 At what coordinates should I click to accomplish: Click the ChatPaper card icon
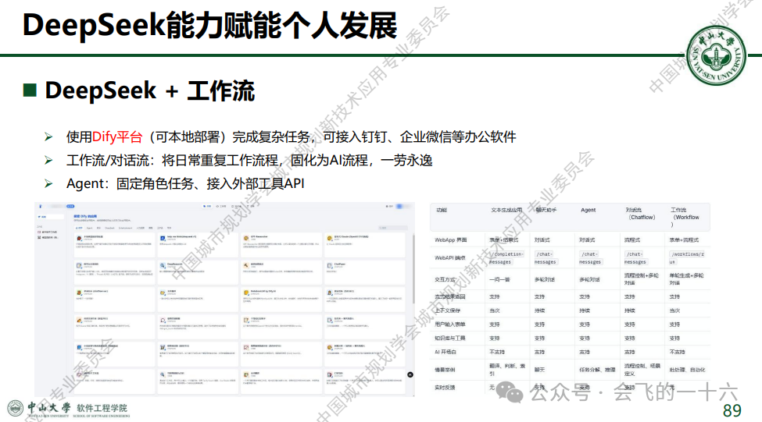click(x=330, y=265)
